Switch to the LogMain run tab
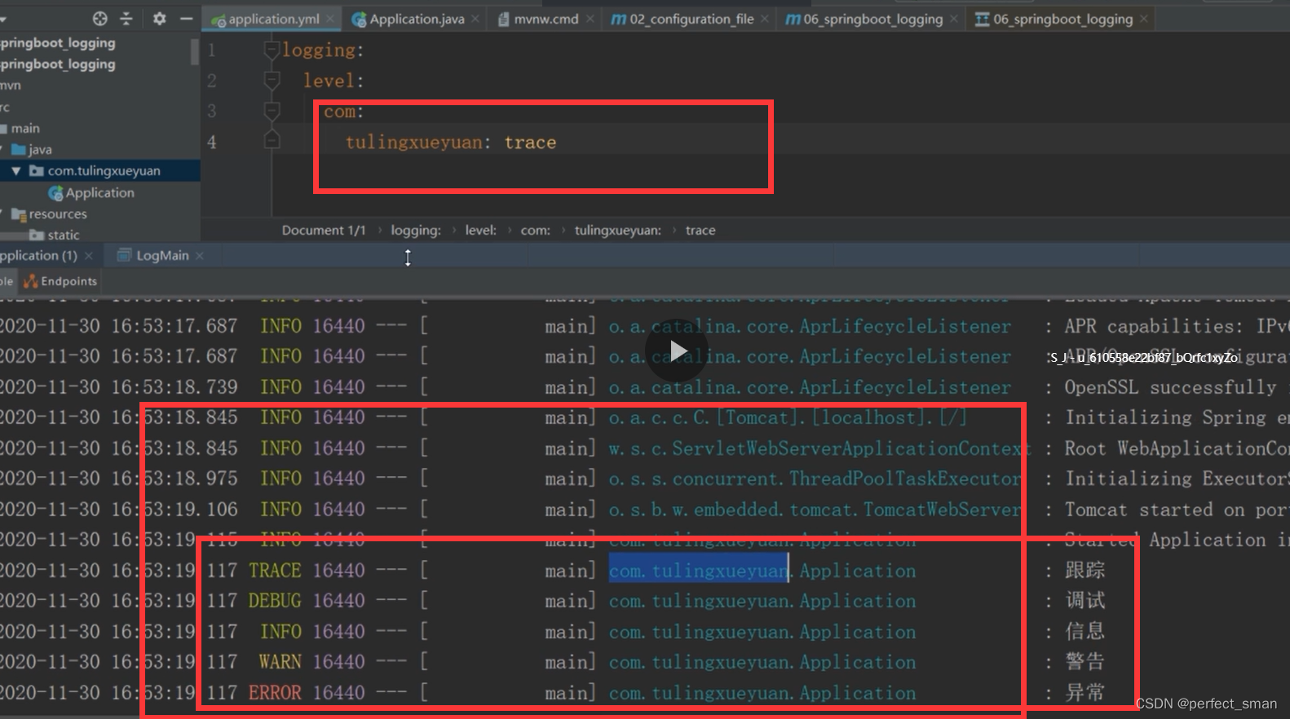This screenshot has height=719, width=1290. 162,256
